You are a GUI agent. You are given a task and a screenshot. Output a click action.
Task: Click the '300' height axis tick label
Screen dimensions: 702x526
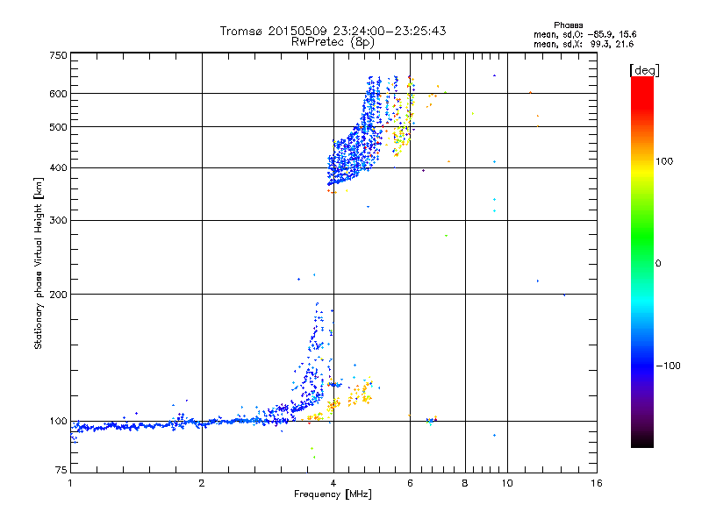click(x=58, y=221)
